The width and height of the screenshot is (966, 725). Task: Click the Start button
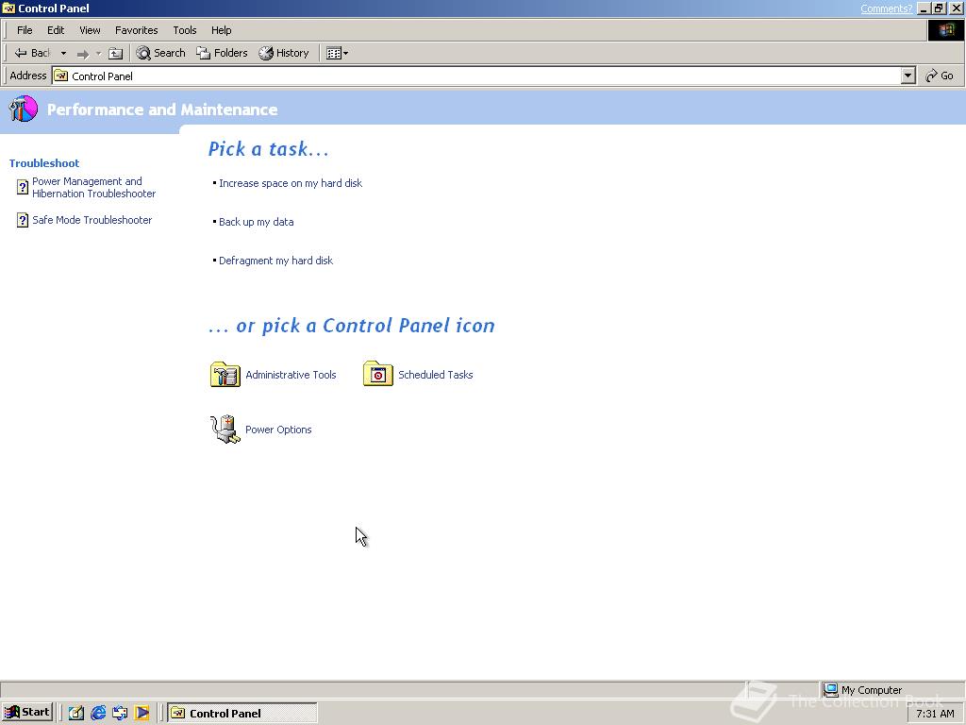pos(27,713)
